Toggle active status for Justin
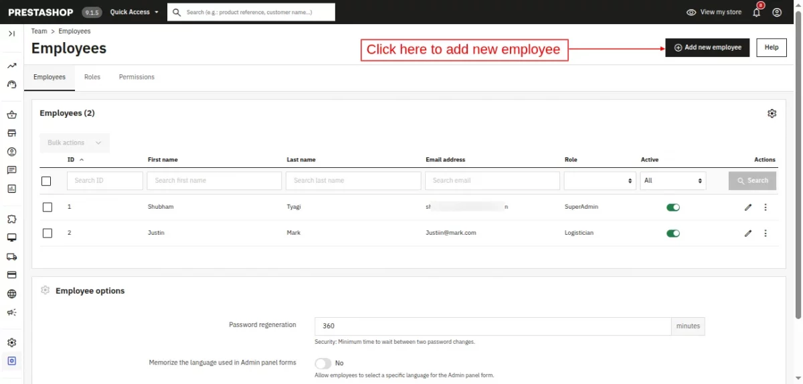Image resolution: width=803 pixels, height=384 pixels. coord(673,233)
